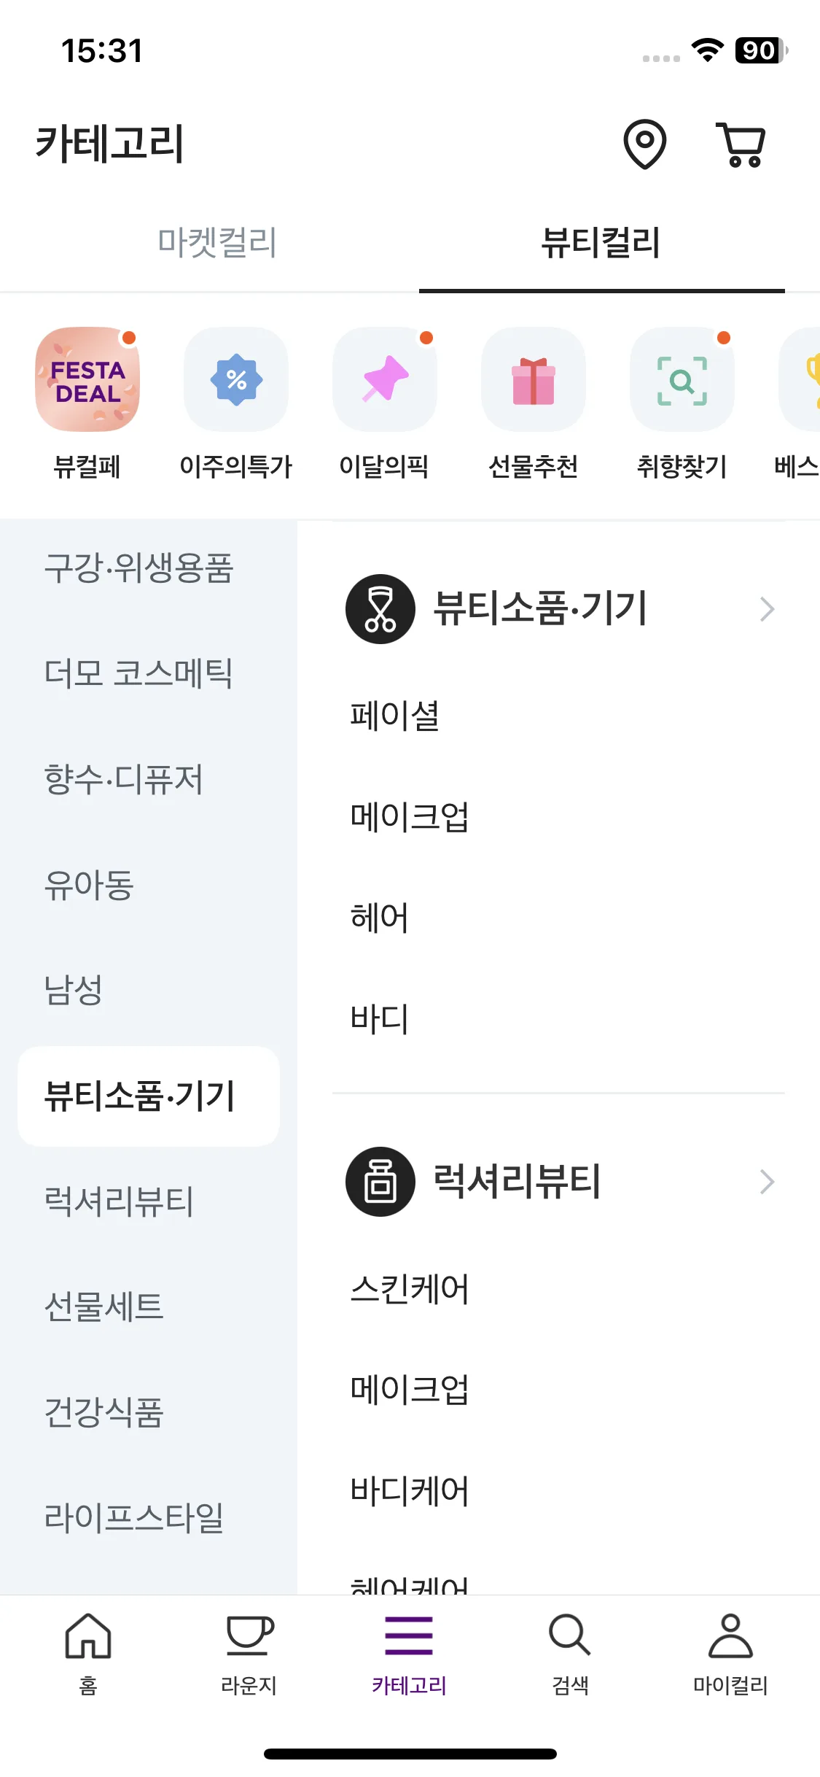
Task: Select the 뷰티컬리 tab
Action: pyautogui.click(x=601, y=242)
